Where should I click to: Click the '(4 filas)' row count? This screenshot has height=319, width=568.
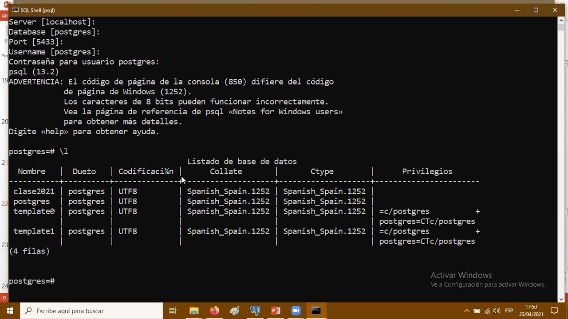point(29,251)
